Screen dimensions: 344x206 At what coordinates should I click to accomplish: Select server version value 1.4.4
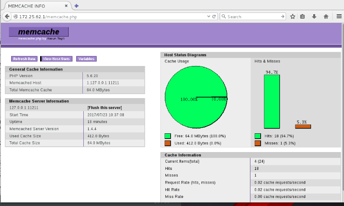tap(92, 129)
